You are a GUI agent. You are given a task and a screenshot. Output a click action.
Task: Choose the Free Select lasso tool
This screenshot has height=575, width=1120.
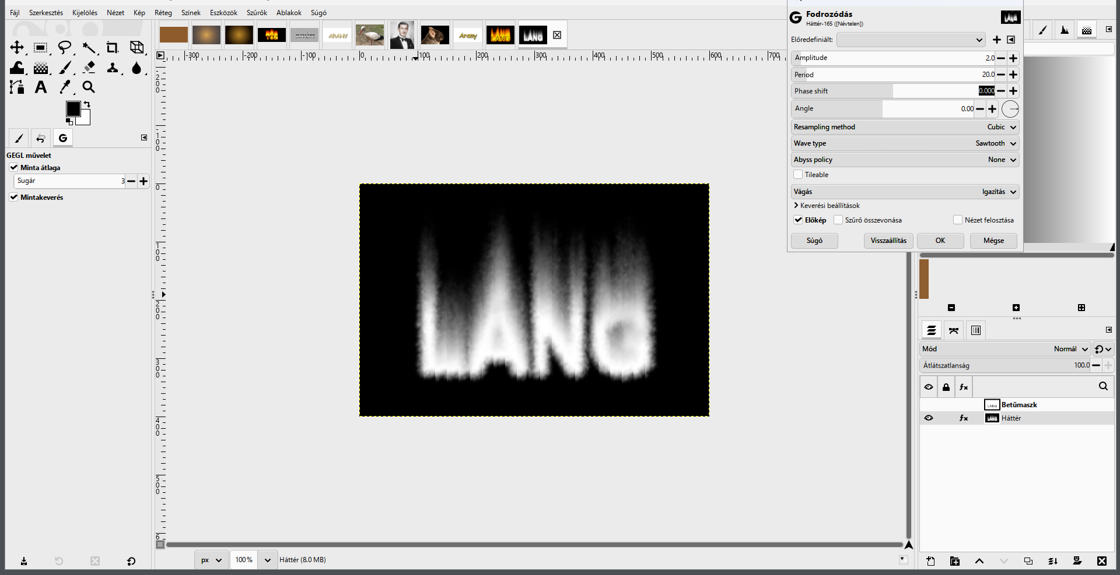(65, 48)
